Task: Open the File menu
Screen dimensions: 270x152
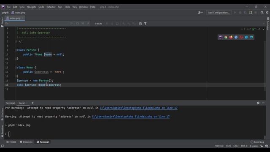Action: [8, 7]
